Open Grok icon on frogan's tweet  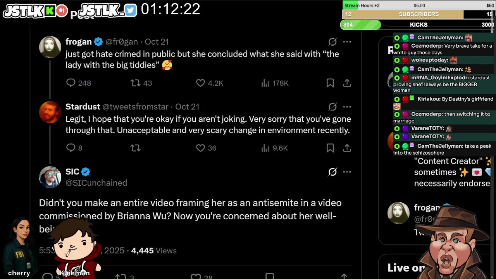point(332,42)
